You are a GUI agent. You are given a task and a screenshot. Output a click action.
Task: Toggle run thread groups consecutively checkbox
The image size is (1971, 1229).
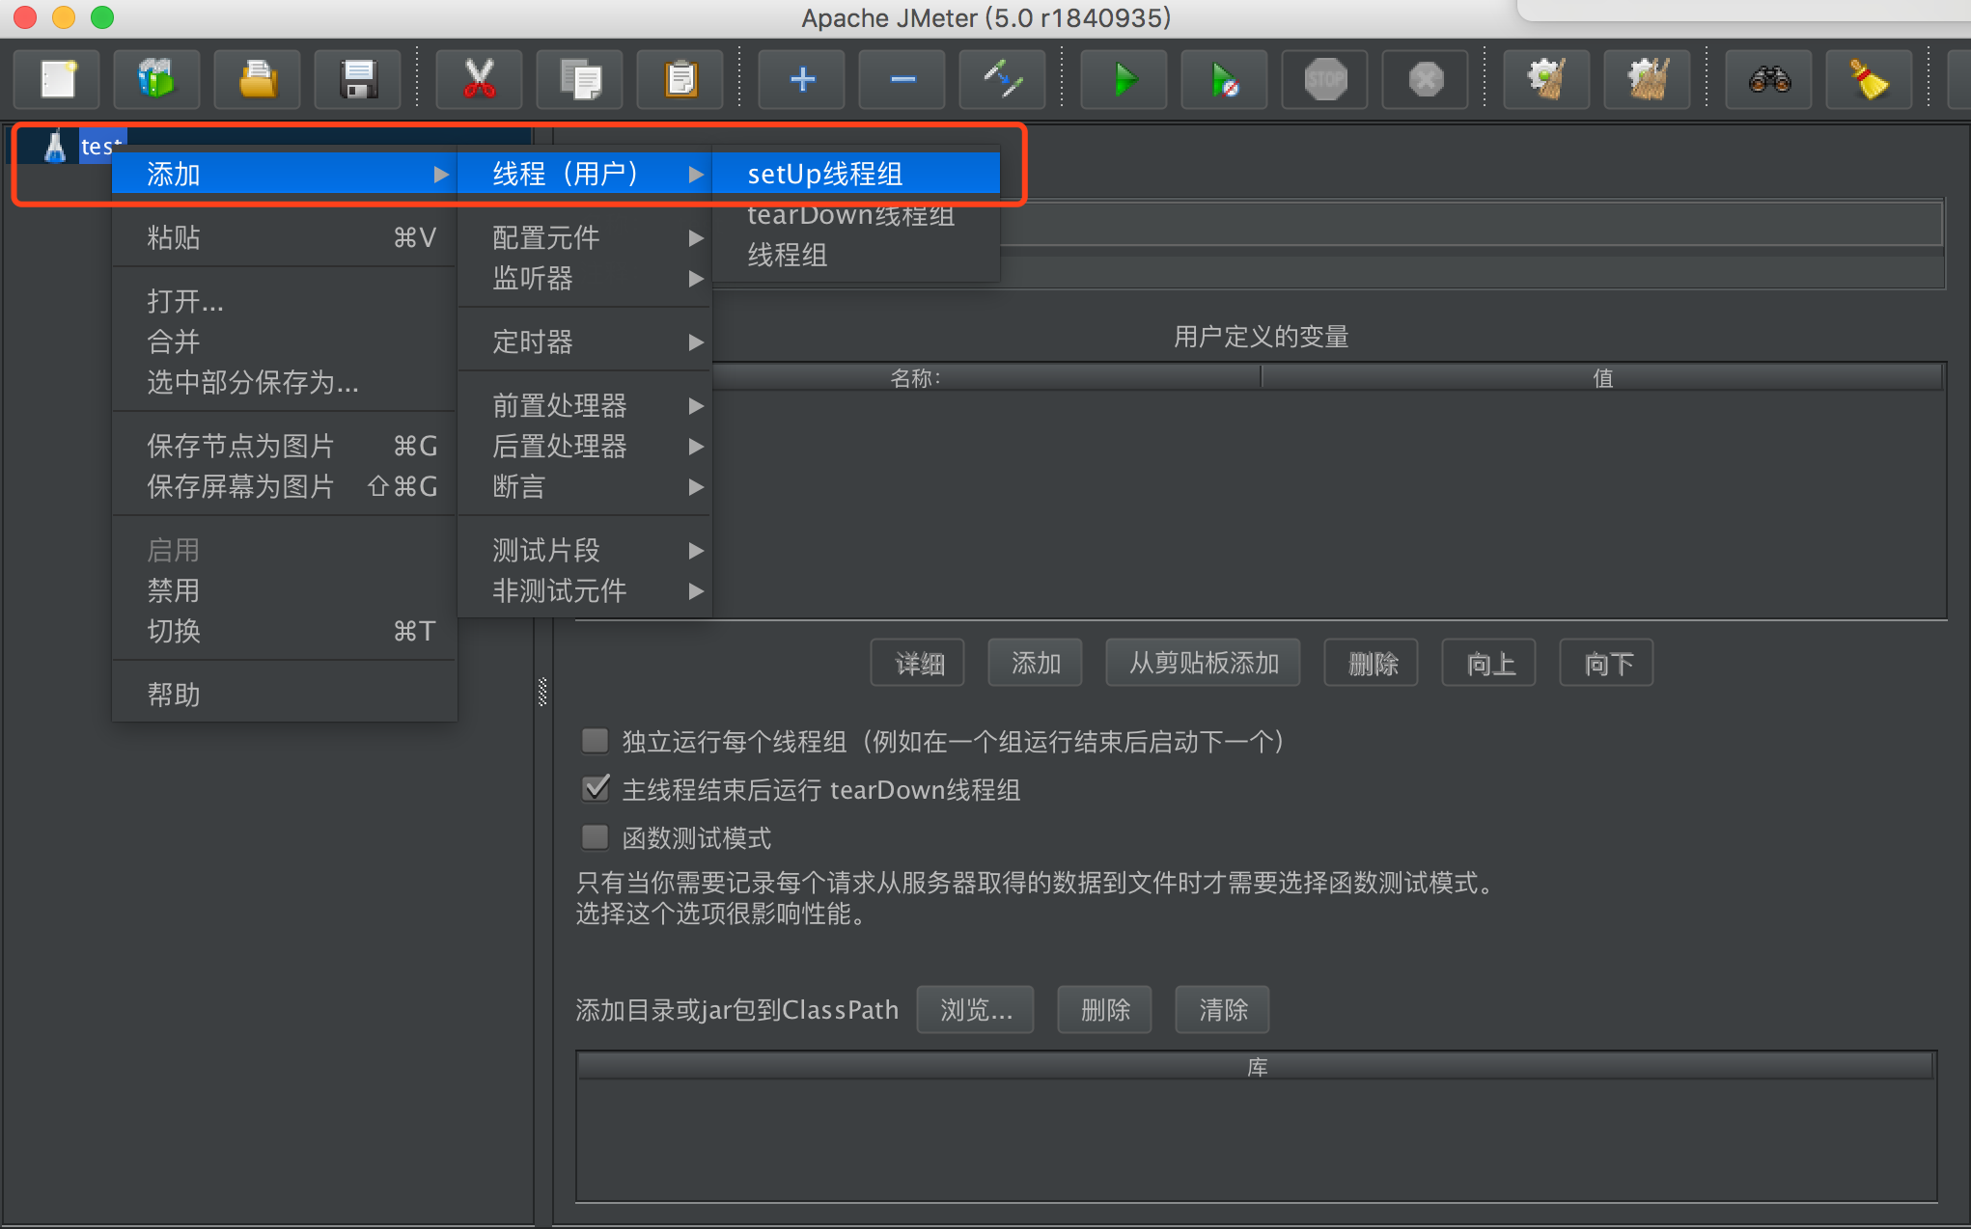click(596, 741)
